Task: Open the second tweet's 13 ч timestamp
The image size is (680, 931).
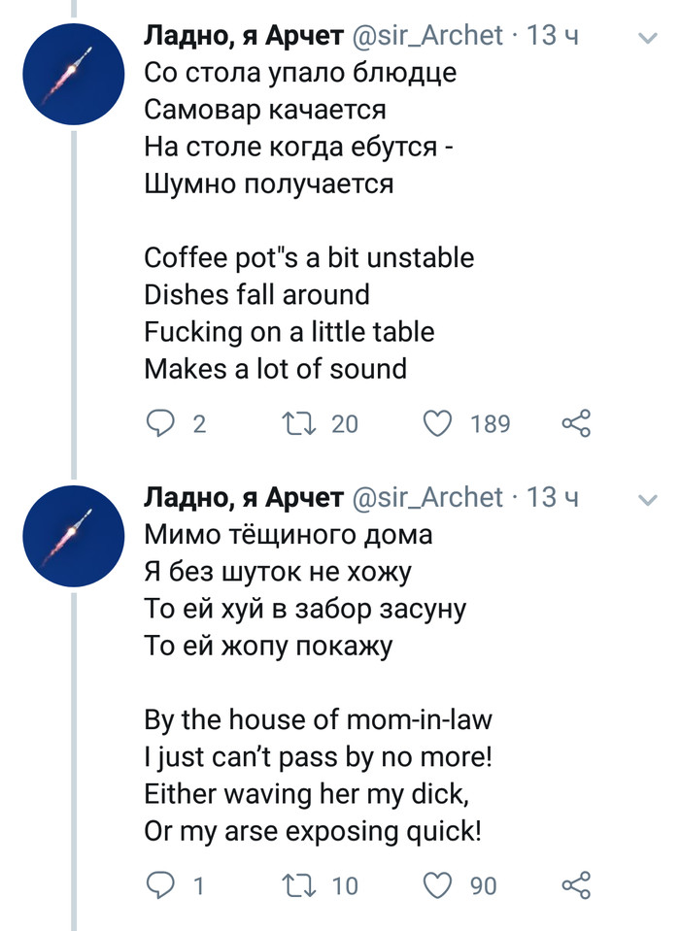Action: tap(552, 498)
